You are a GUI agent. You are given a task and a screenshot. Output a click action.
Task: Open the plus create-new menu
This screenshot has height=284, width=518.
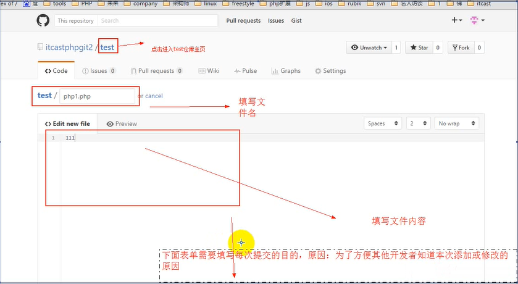tap(456, 20)
